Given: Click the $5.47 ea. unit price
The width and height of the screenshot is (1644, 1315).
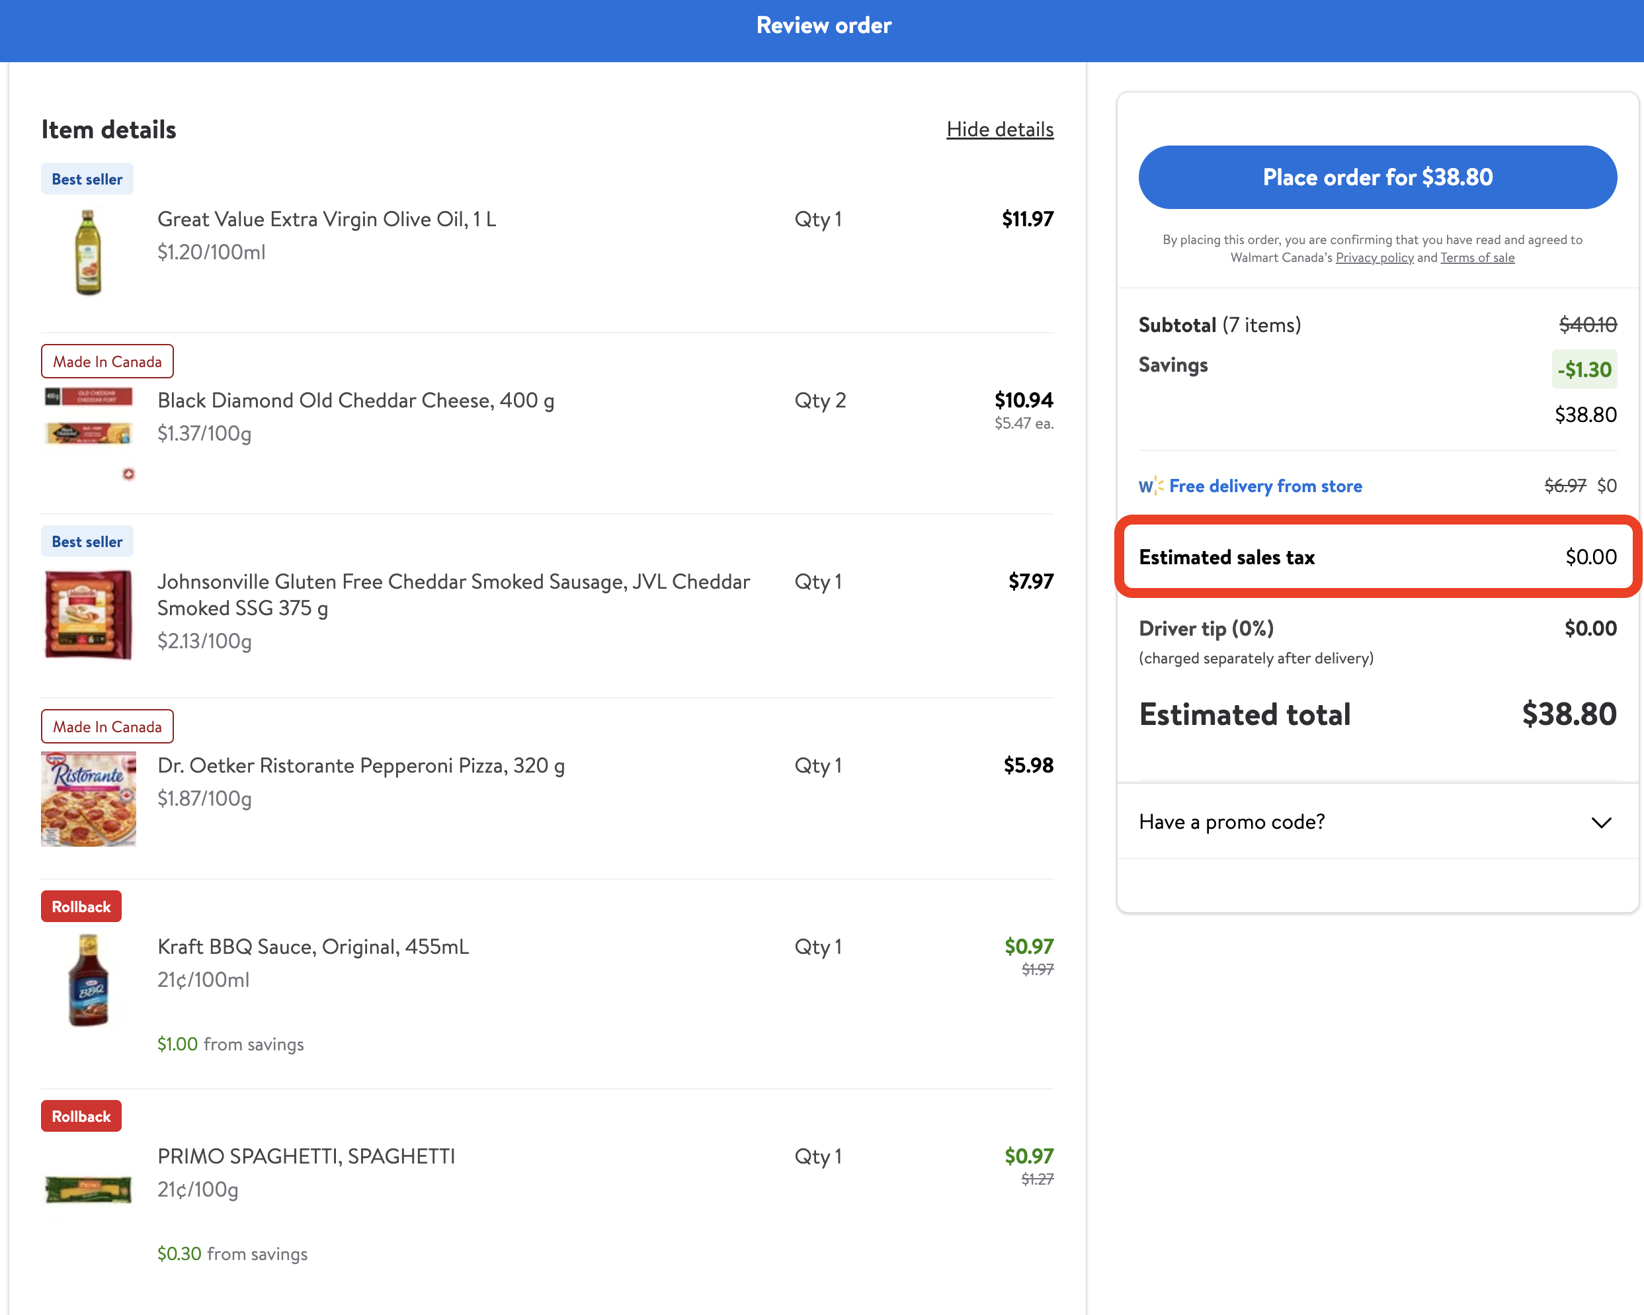Looking at the screenshot, I should pyautogui.click(x=1023, y=423).
